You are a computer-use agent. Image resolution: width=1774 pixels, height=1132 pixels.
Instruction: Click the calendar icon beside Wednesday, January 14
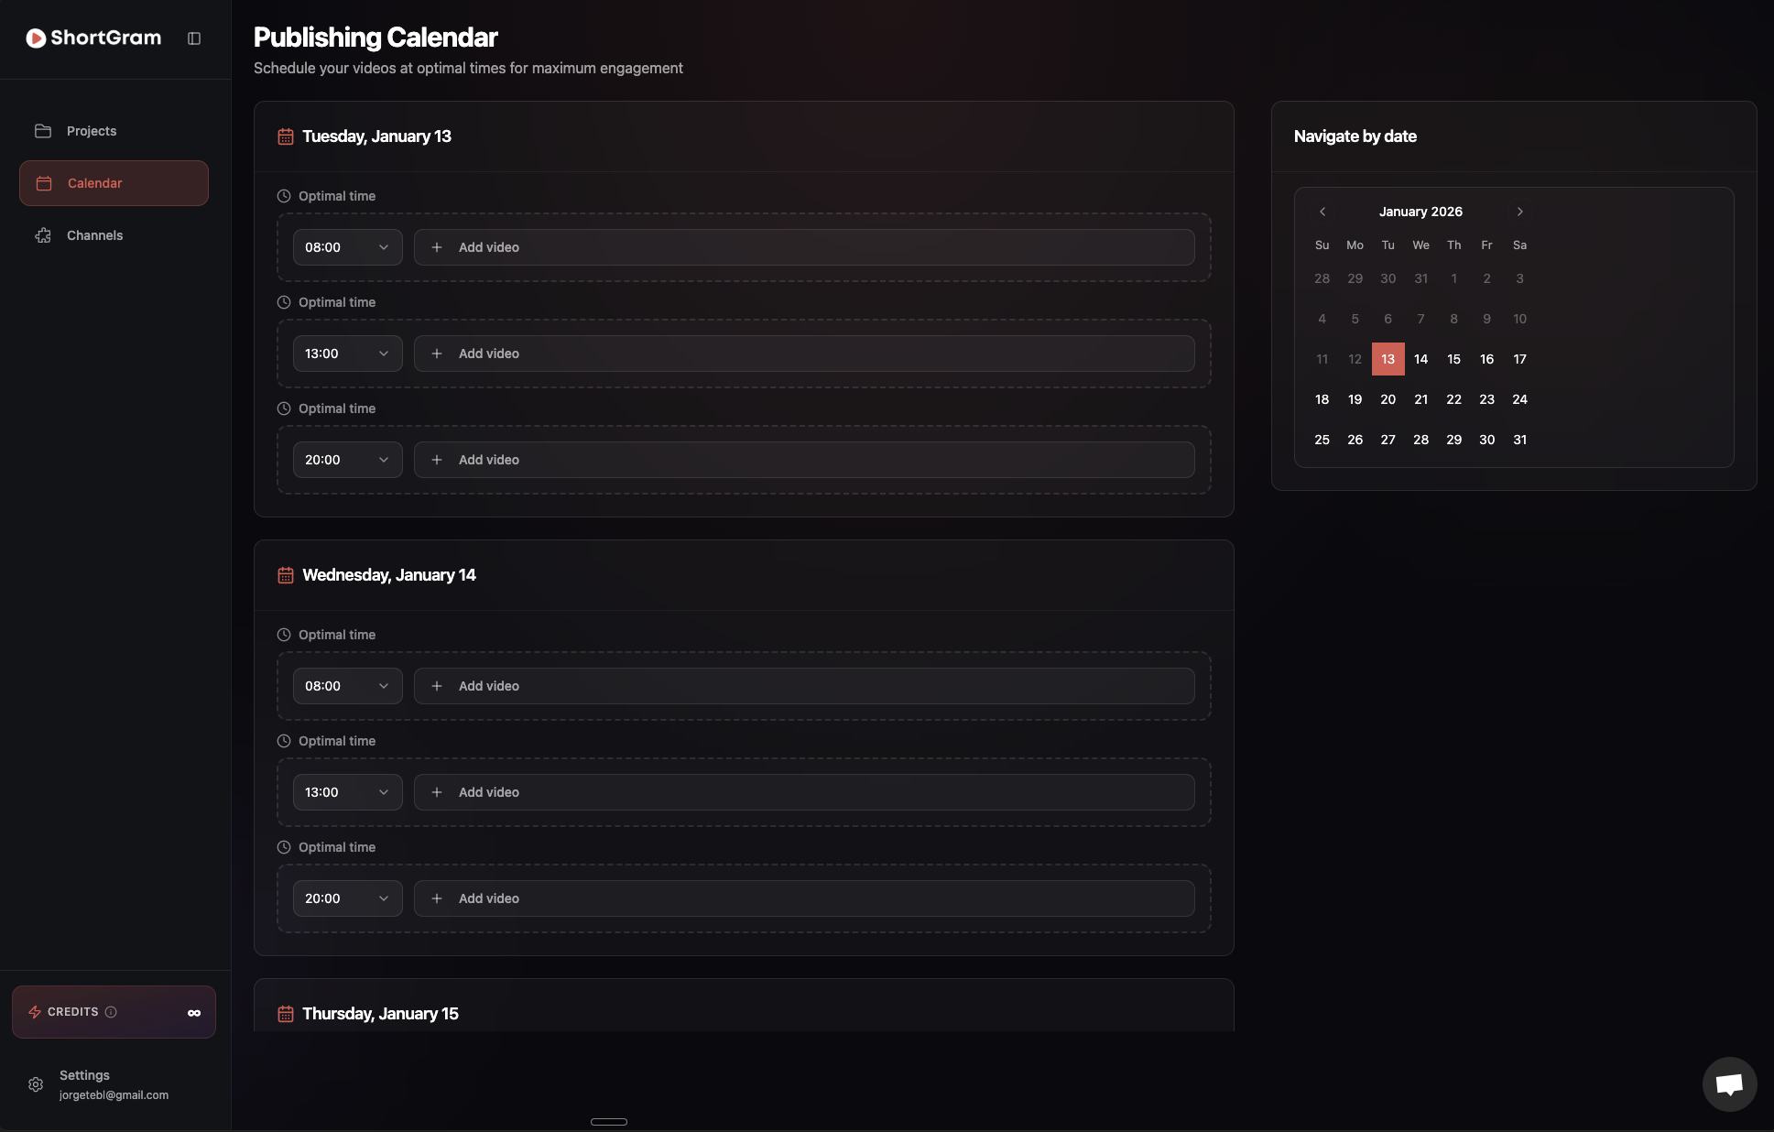286,575
